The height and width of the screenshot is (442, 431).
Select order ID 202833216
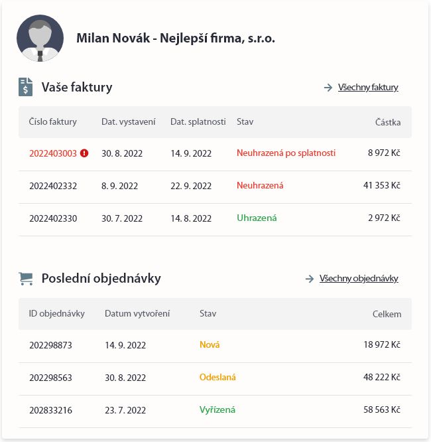click(x=50, y=410)
